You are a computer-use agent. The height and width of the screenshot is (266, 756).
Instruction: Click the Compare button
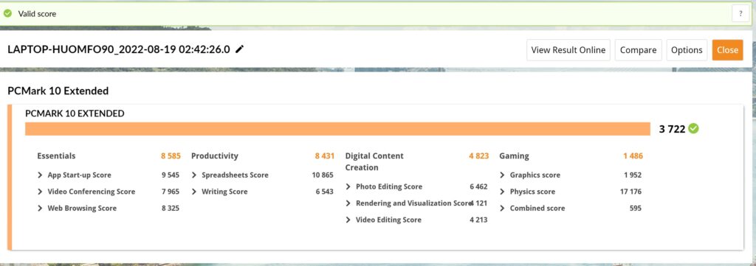pyautogui.click(x=638, y=50)
